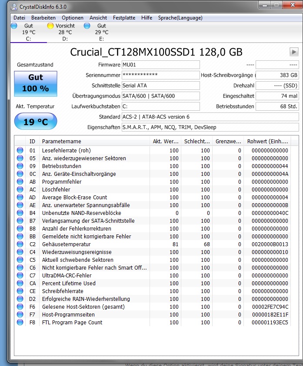
Task: Click status orb for Lesefehlerrate (roh)
Action: 20,150
